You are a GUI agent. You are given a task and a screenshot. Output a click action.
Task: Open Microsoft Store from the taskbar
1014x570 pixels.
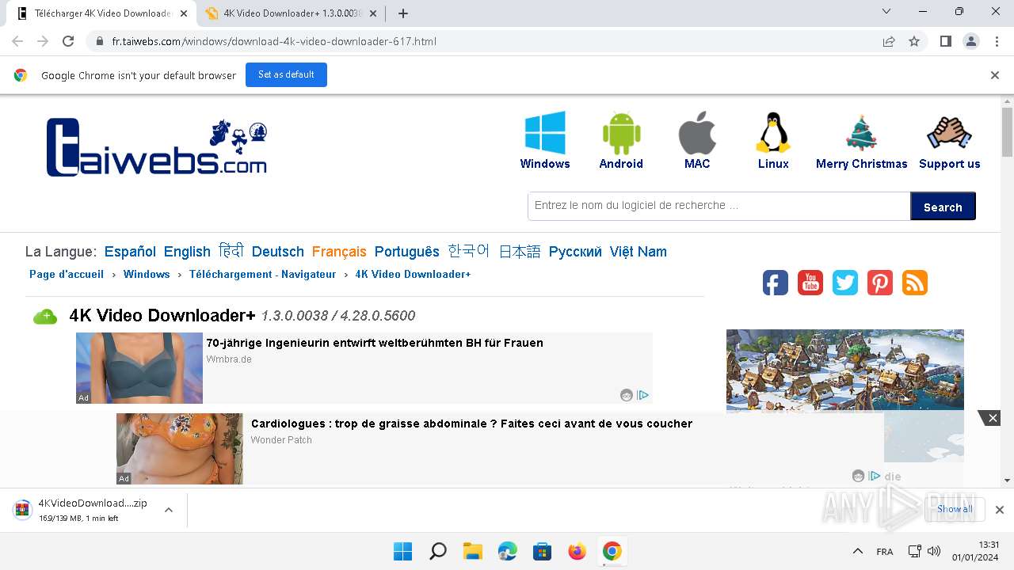(x=543, y=551)
